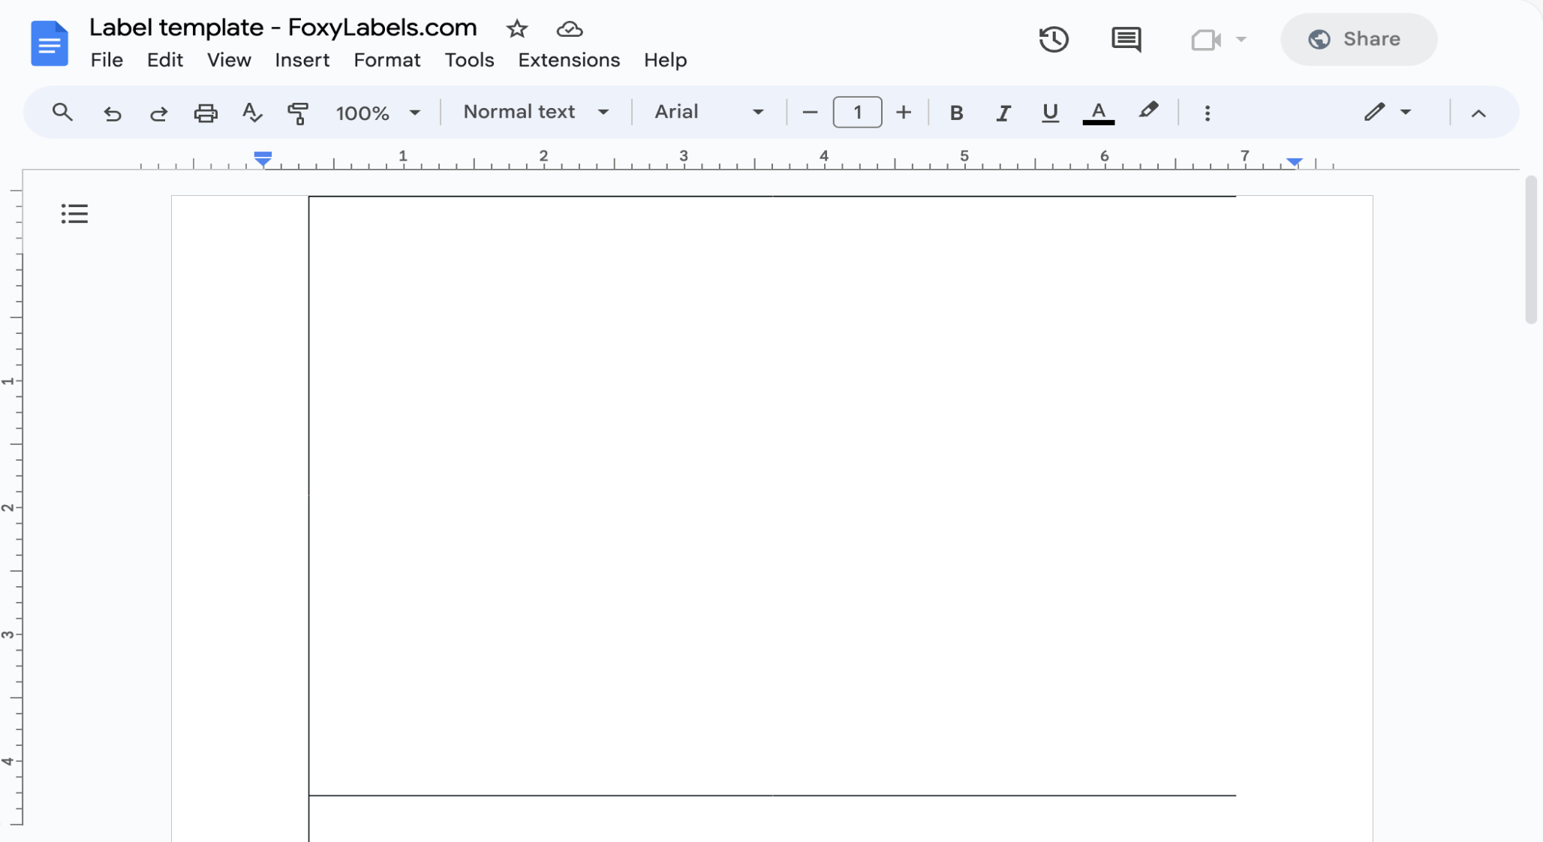Viewport: 1543px width, 842px height.
Task: Show more toolbar options
Action: click(1207, 113)
